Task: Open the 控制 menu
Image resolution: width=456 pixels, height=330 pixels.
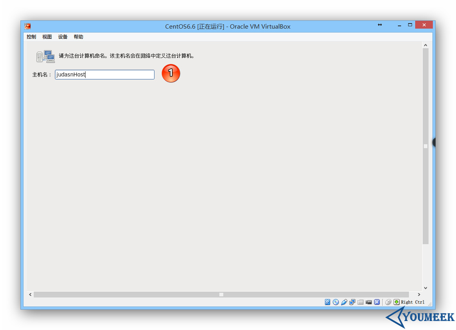Action: (x=31, y=36)
